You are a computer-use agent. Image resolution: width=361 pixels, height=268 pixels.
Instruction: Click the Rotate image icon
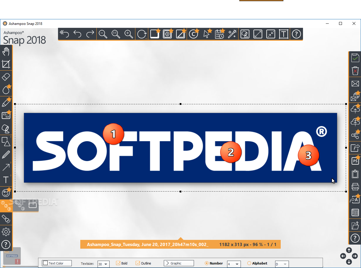142,34
